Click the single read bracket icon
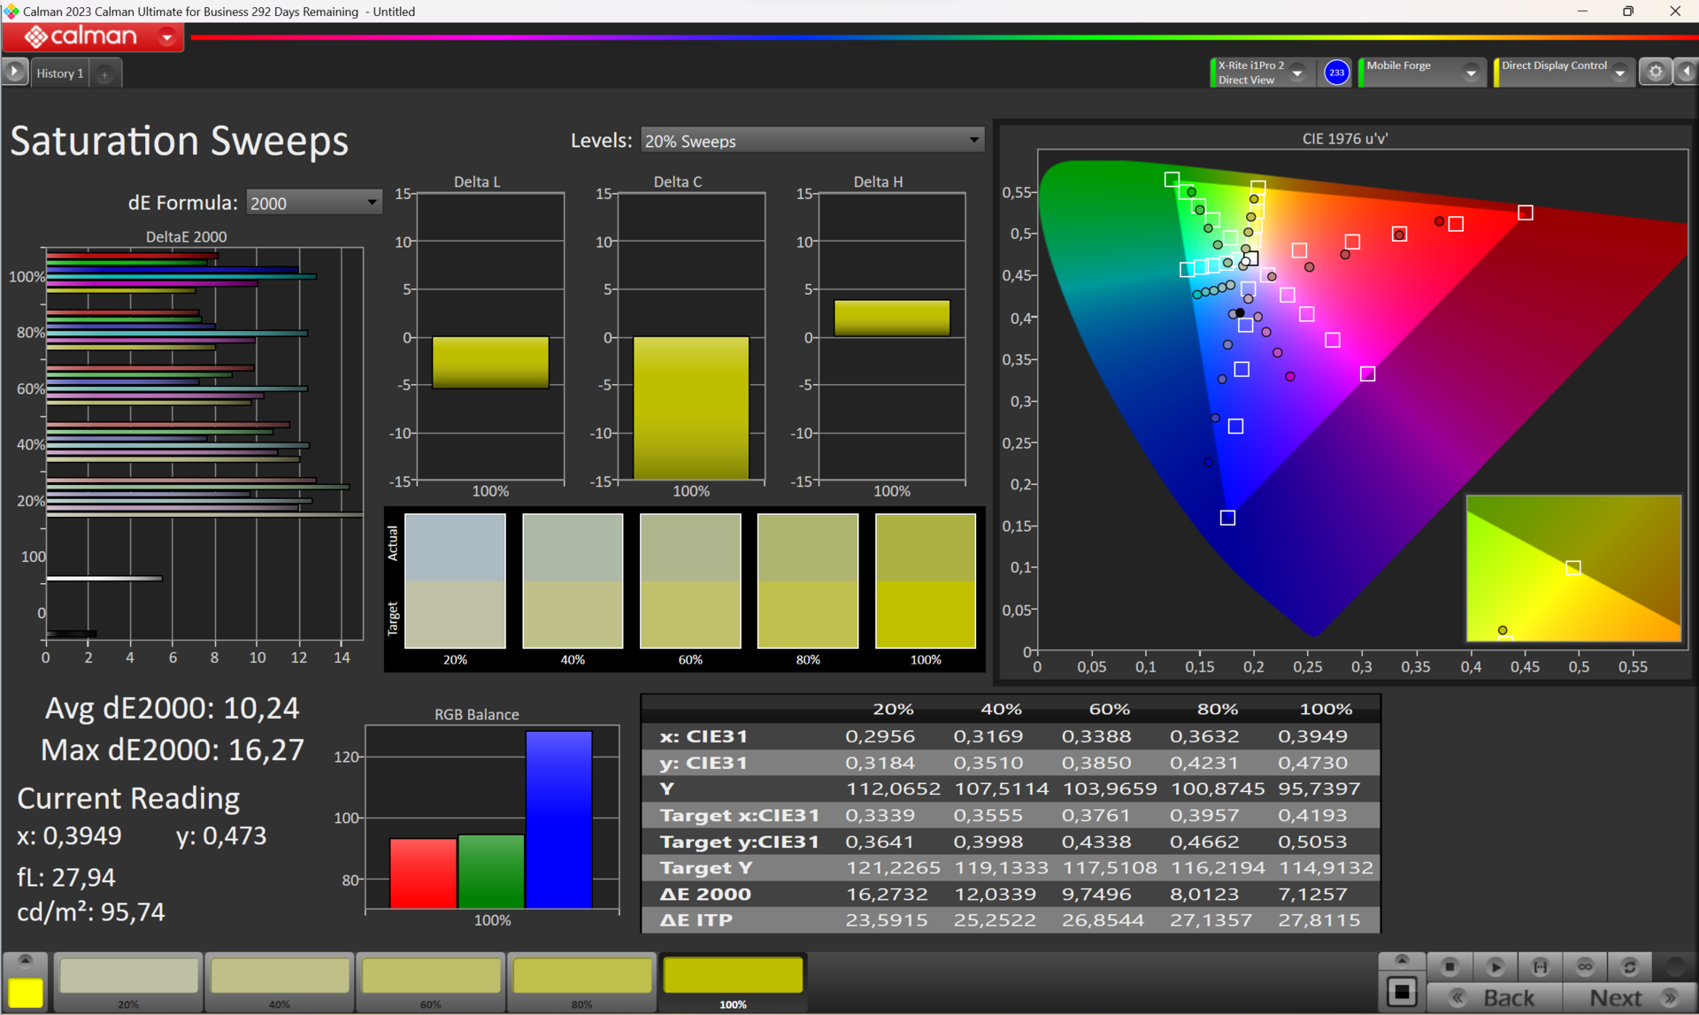The image size is (1699, 1015). click(1540, 966)
